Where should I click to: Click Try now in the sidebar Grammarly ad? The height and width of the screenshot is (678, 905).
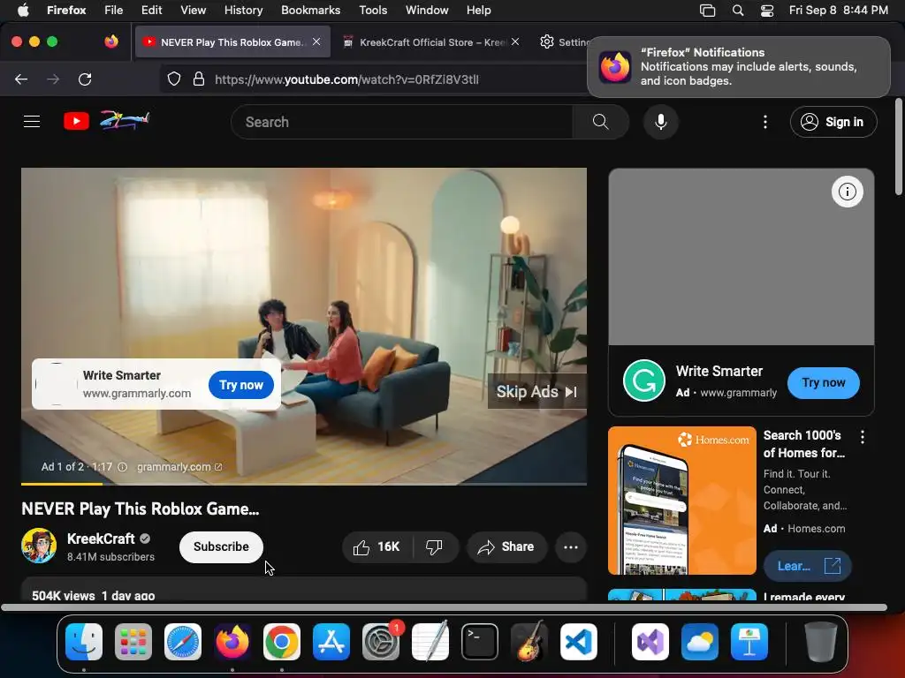pyautogui.click(x=823, y=383)
